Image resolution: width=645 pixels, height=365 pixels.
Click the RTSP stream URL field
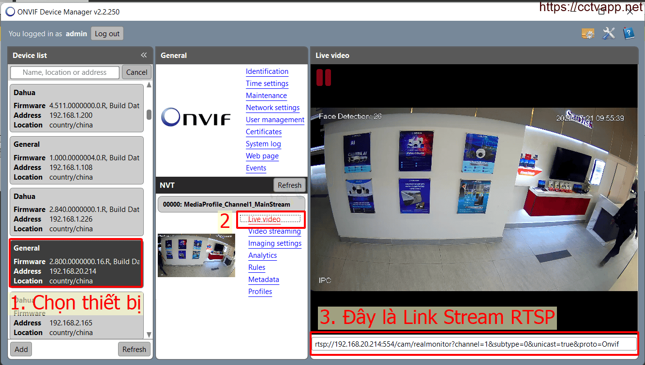pyautogui.click(x=474, y=344)
